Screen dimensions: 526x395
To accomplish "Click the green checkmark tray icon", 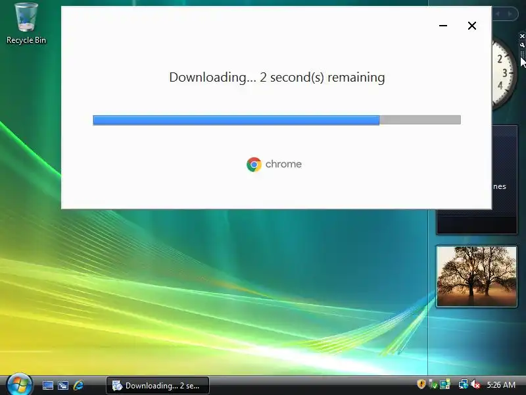I will point(433,384).
